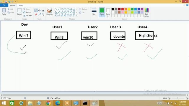Open the Windows Start button
The width and height of the screenshot is (189, 106).
click(4, 103)
